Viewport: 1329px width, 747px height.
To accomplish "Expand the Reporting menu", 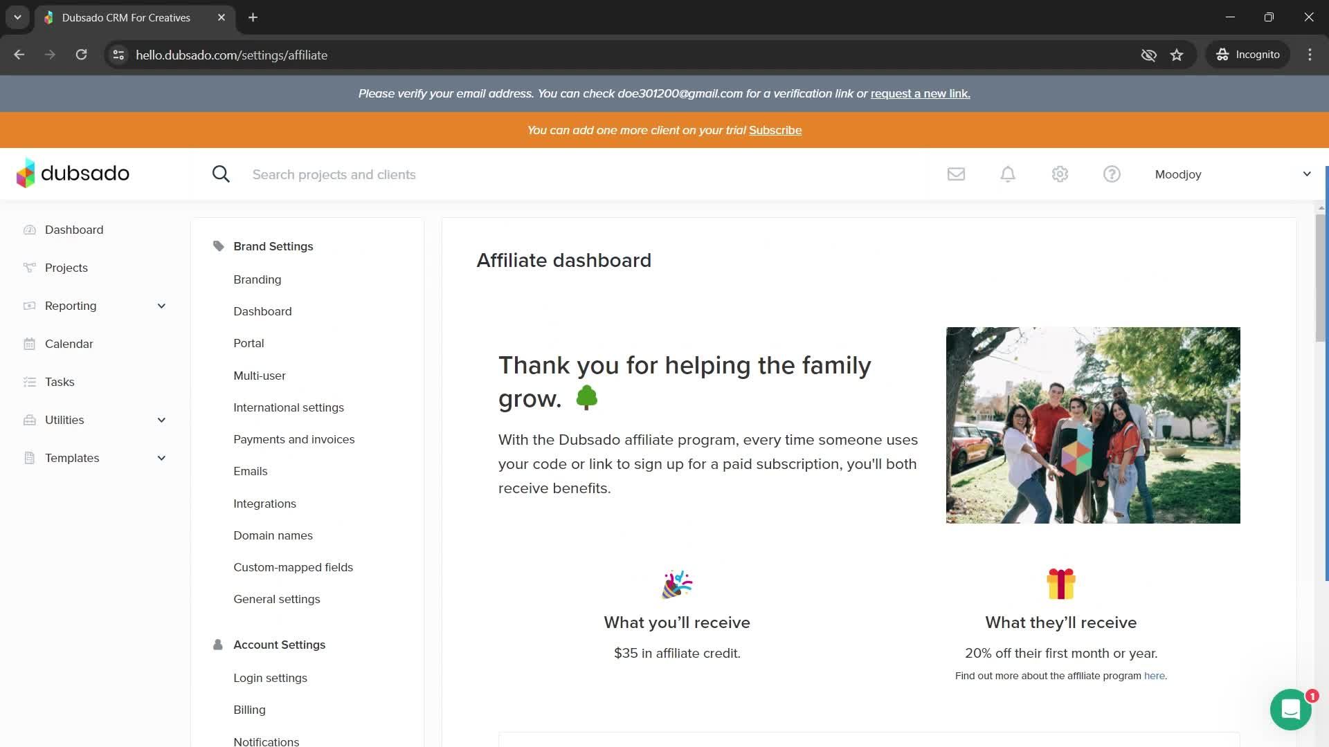I will coord(161,306).
